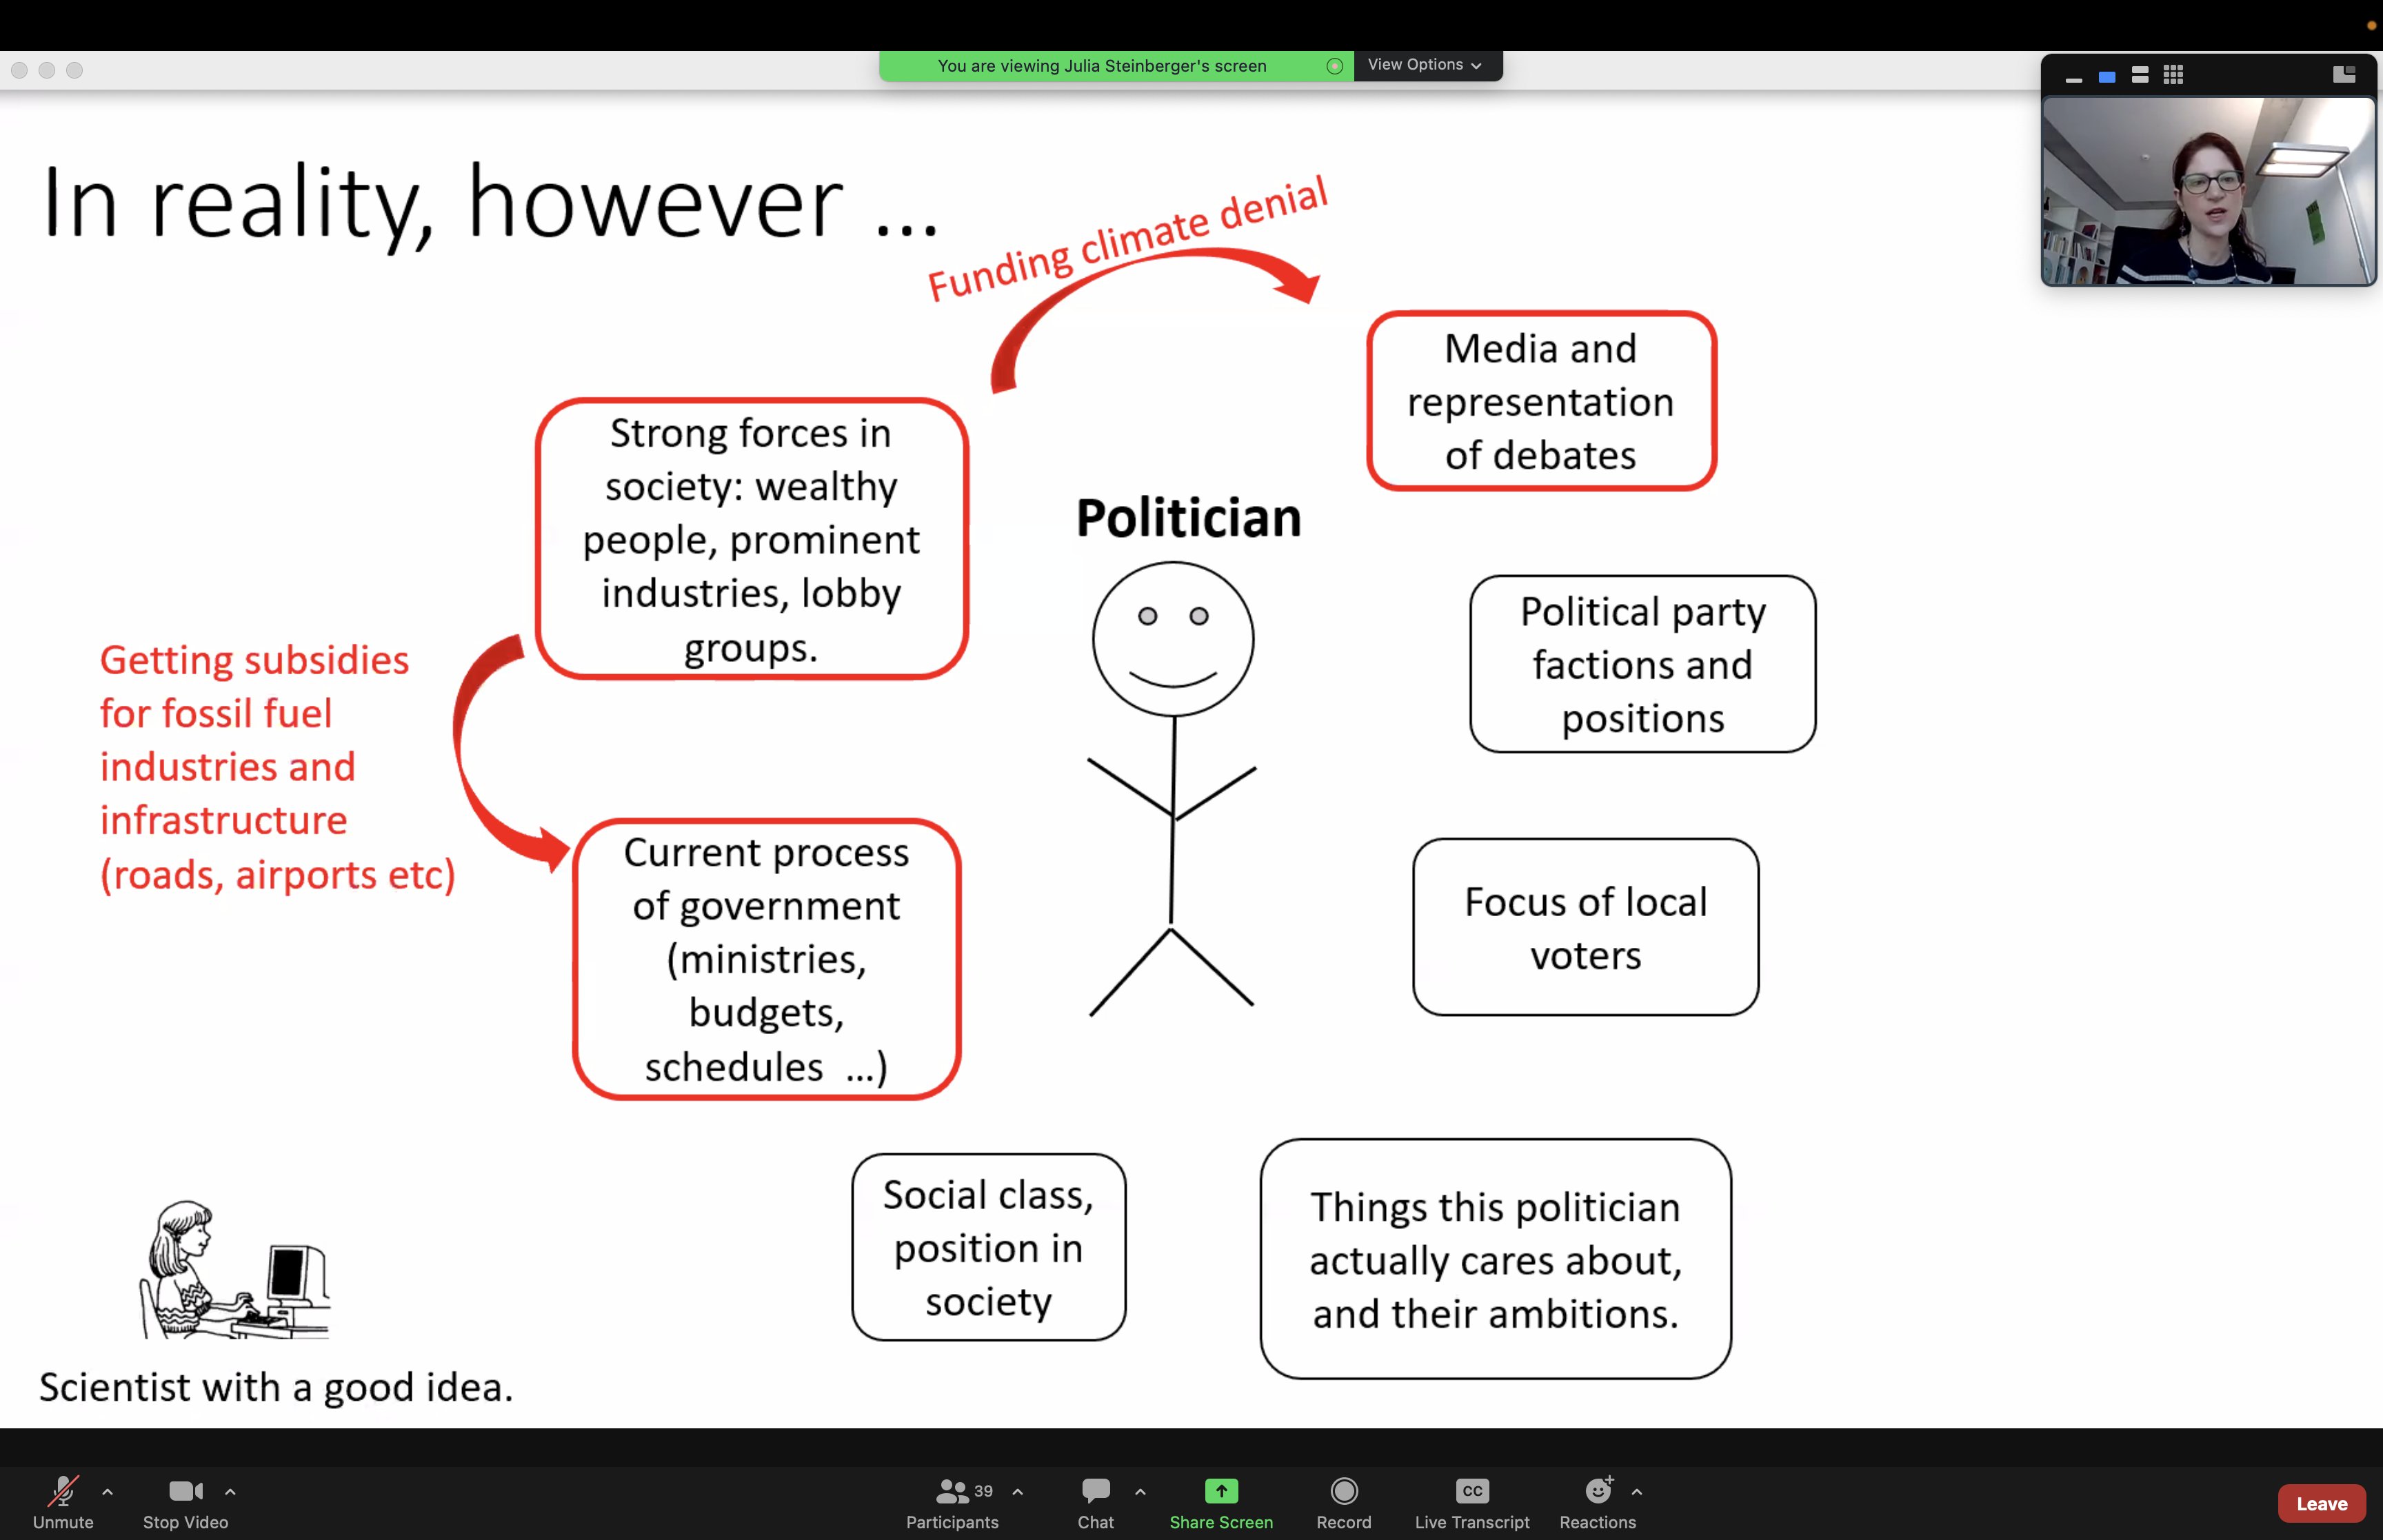Click the Unmute microphone icon
The width and height of the screenshot is (2383, 1540).
point(63,1491)
